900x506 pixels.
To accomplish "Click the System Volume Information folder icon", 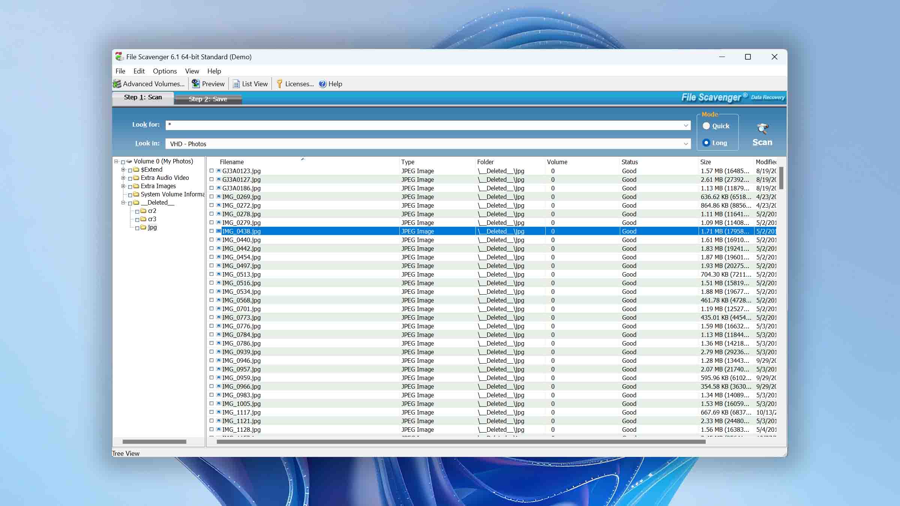I will [x=136, y=195].
